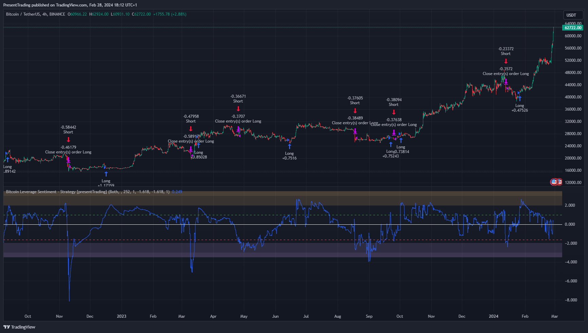
Task: Click the blue Long arrow above +0.75243
Action: click(391, 144)
